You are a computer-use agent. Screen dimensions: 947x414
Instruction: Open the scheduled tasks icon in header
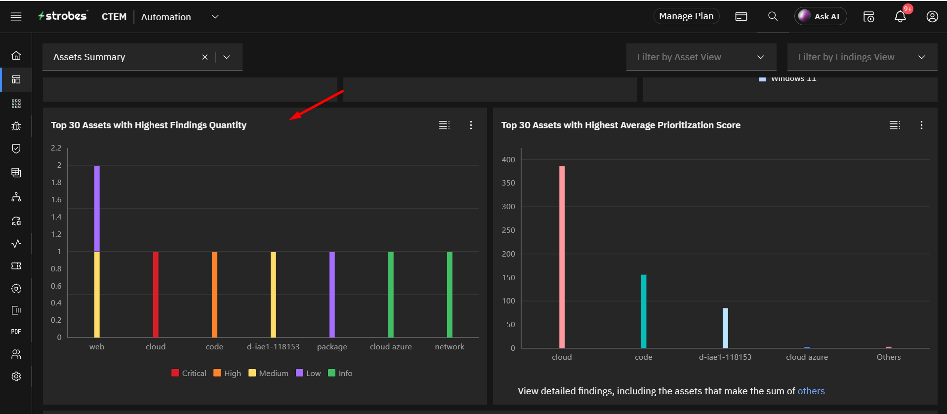(x=868, y=17)
